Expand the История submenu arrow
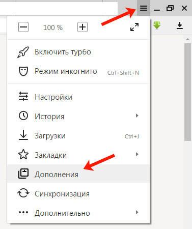Screen dimensions: 192x229 click(137, 116)
